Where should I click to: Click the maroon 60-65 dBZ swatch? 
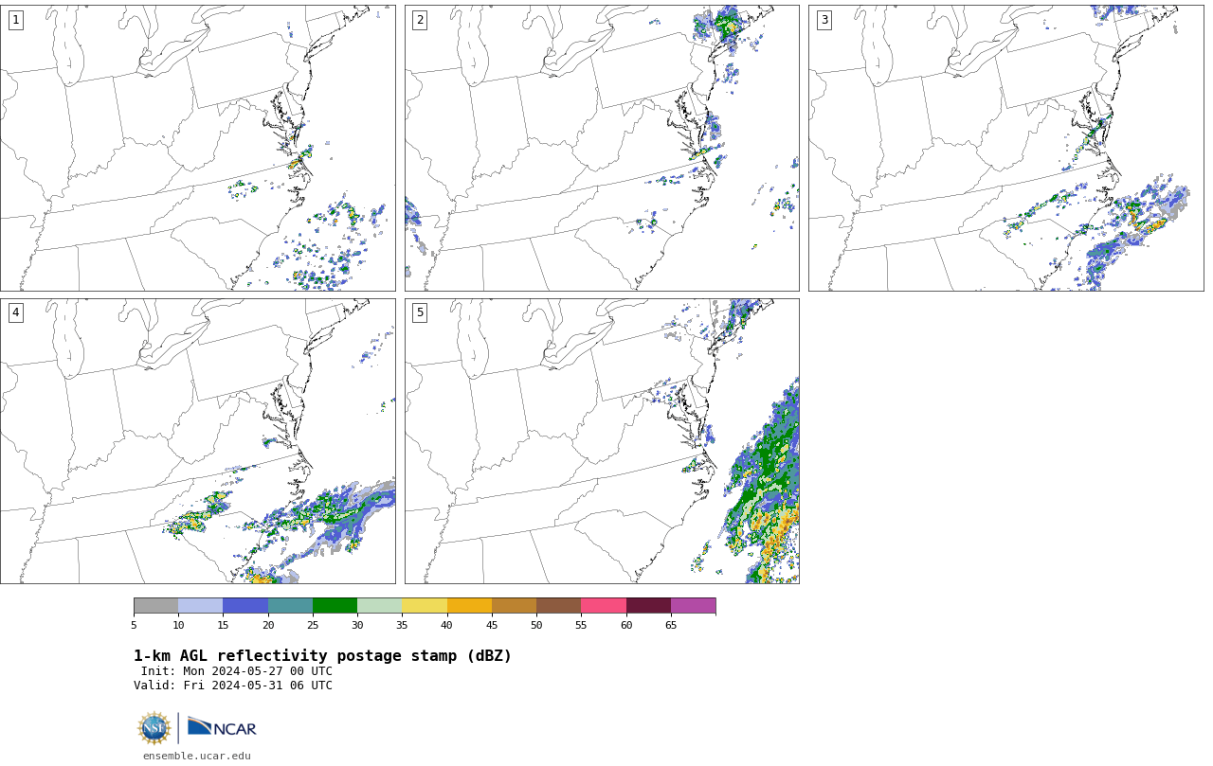pyautogui.click(x=648, y=606)
